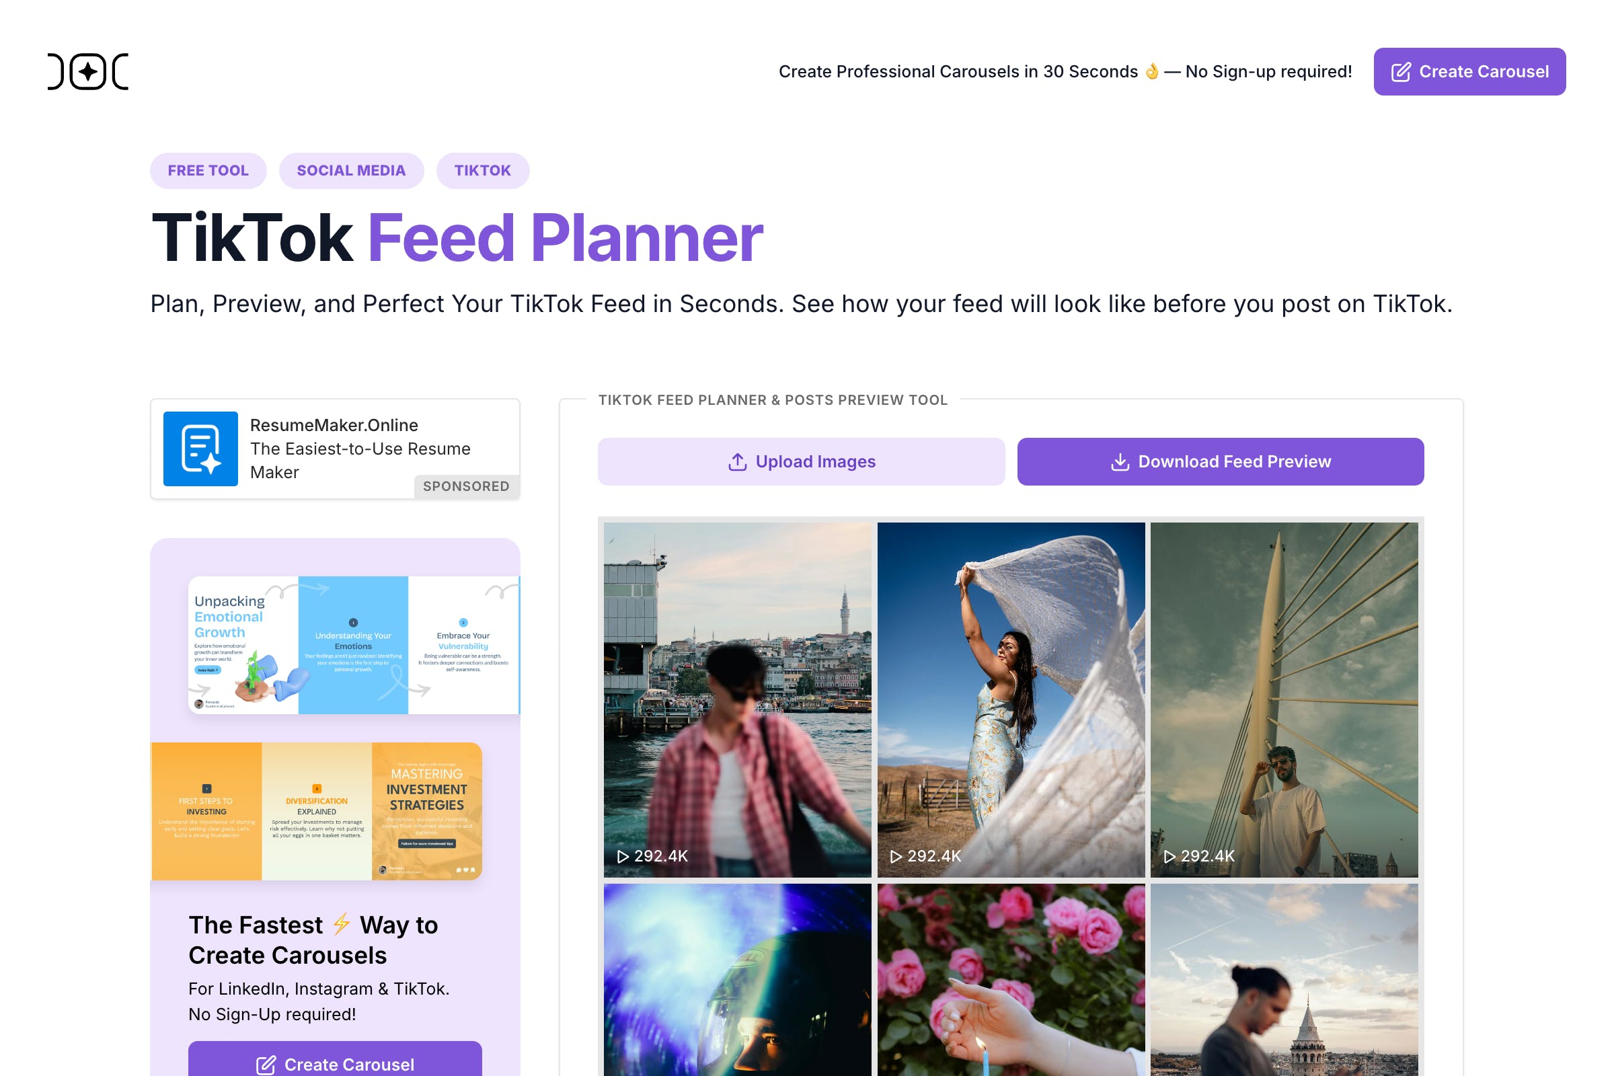Click the TikTok Feed Planner logo icon

(x=87, y=71)
